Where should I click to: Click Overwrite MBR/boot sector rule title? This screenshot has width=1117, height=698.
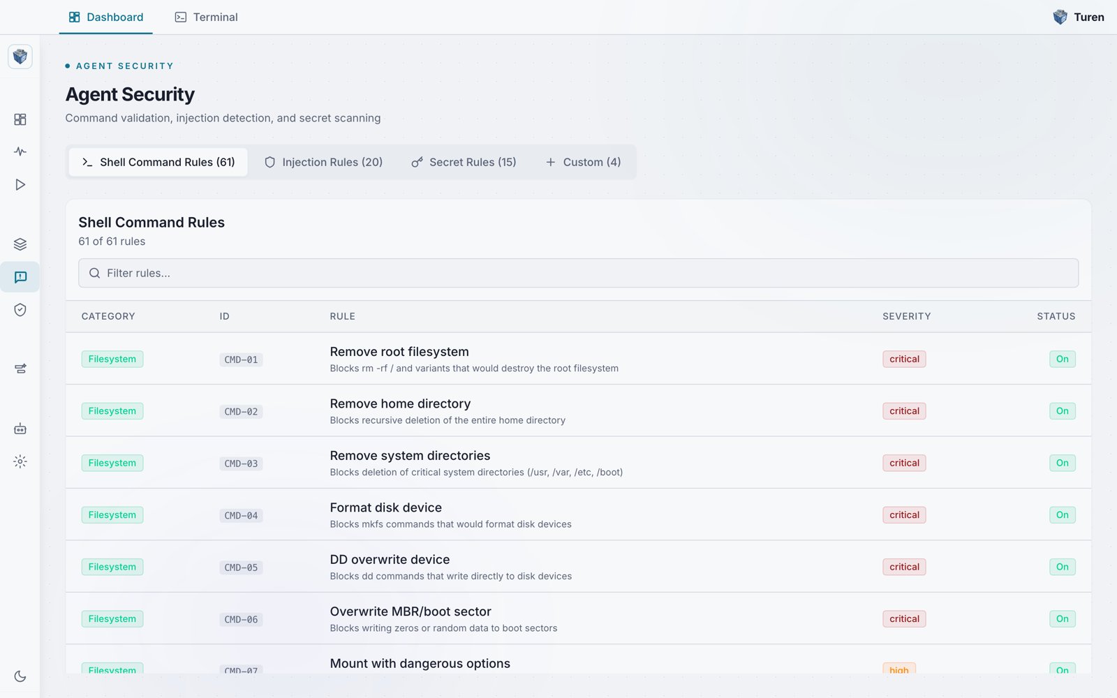pos(410,611)
